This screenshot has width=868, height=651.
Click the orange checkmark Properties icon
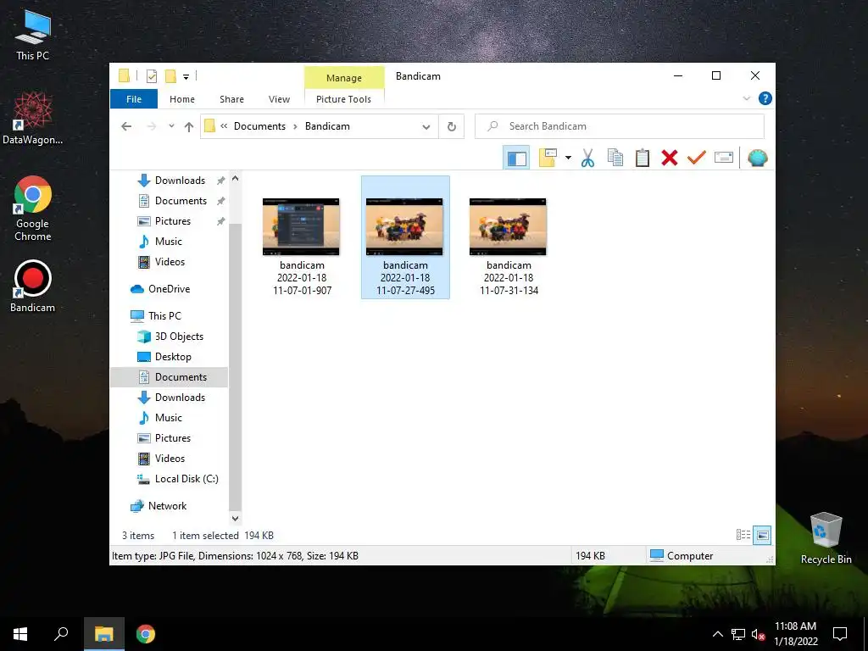(697, 159)
